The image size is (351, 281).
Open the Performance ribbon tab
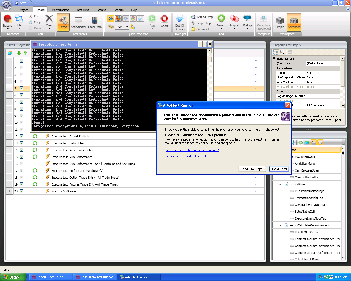pyautogui.click(x=60, y=10)
